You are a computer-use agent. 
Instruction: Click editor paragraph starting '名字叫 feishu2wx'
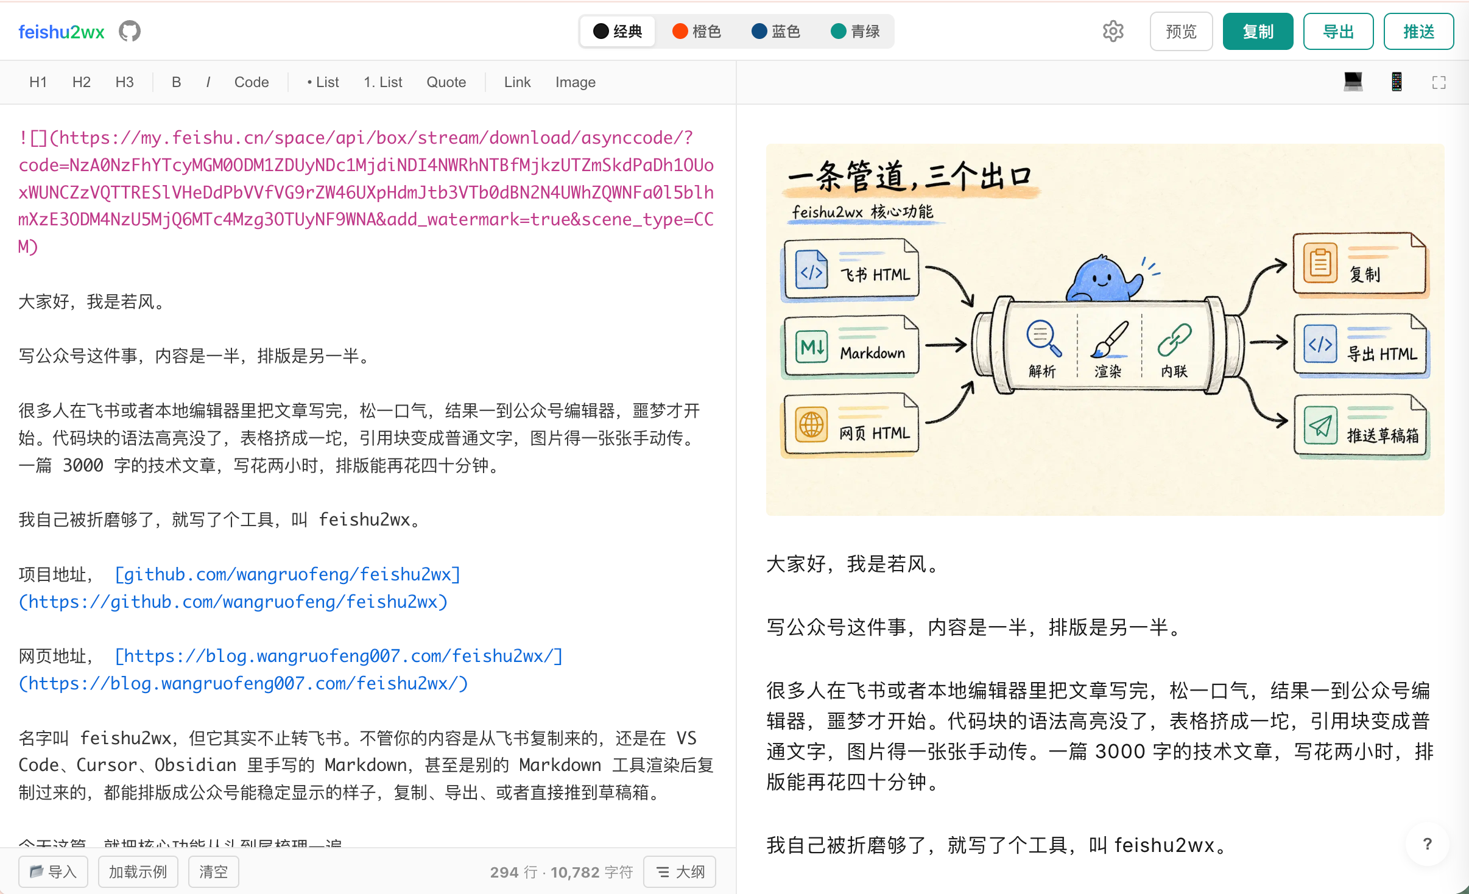point(366,765)
